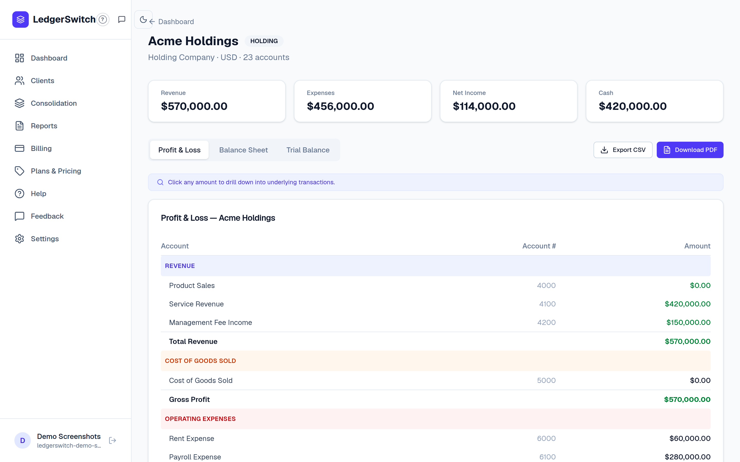
Task: Drill into Cost of Goods Sold $0.00
Action: coord(700,380)
